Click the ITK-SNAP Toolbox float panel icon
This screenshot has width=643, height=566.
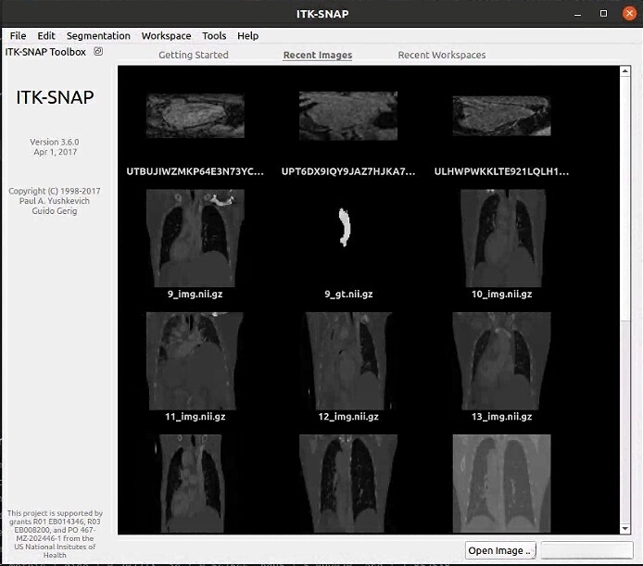[x=99, y=52]
